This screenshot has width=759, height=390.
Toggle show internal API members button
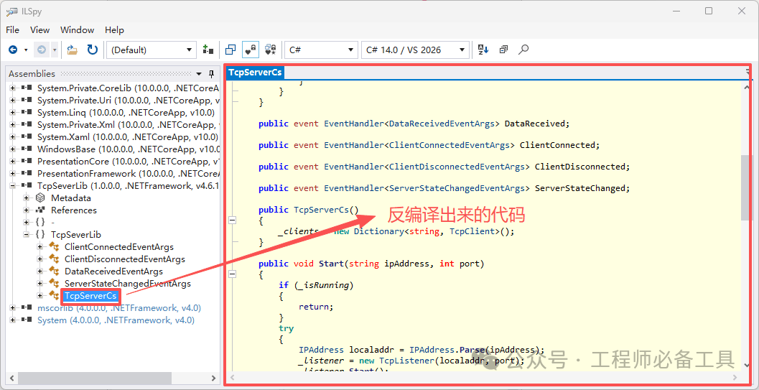click(251, 50)
